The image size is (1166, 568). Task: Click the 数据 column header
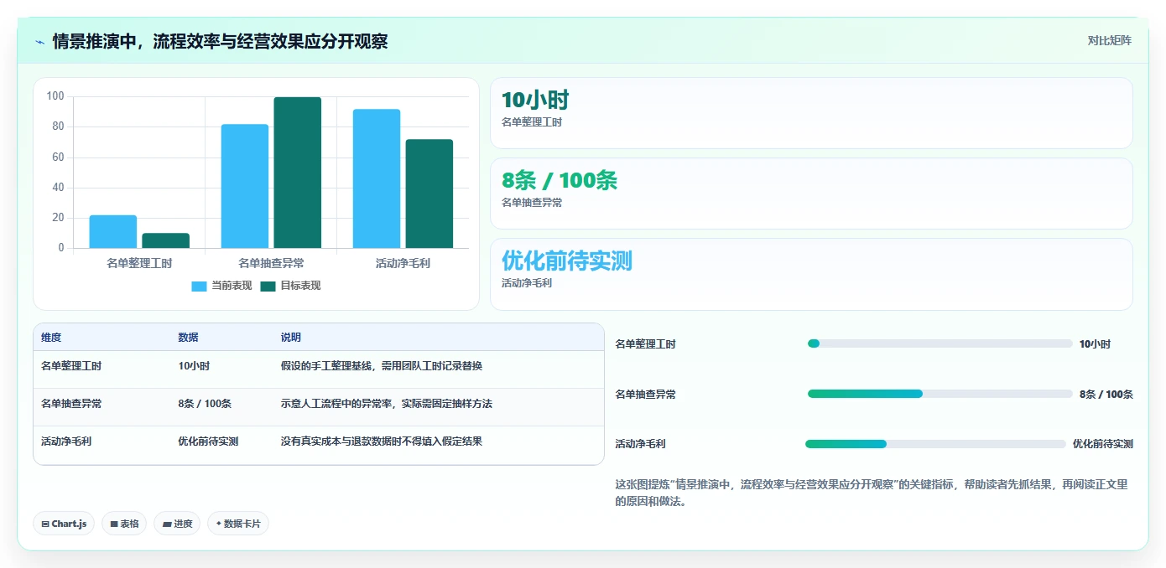click(188, 338)
